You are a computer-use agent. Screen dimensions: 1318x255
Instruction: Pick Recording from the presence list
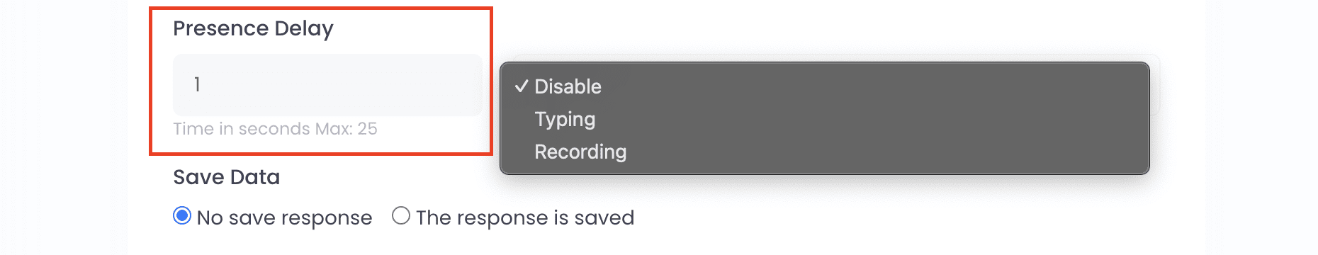tap(824, 152)
